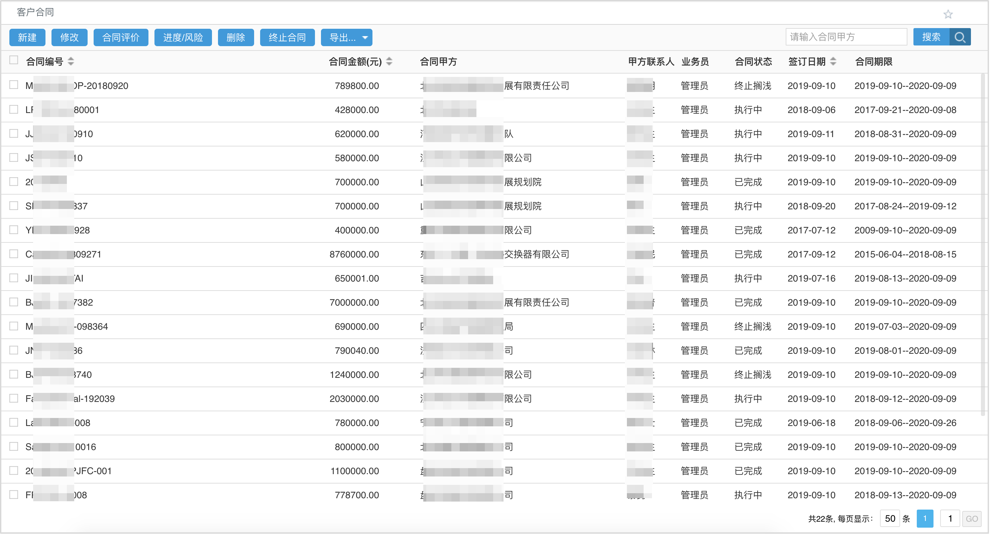Check the row with amount 780000.00

14,422
